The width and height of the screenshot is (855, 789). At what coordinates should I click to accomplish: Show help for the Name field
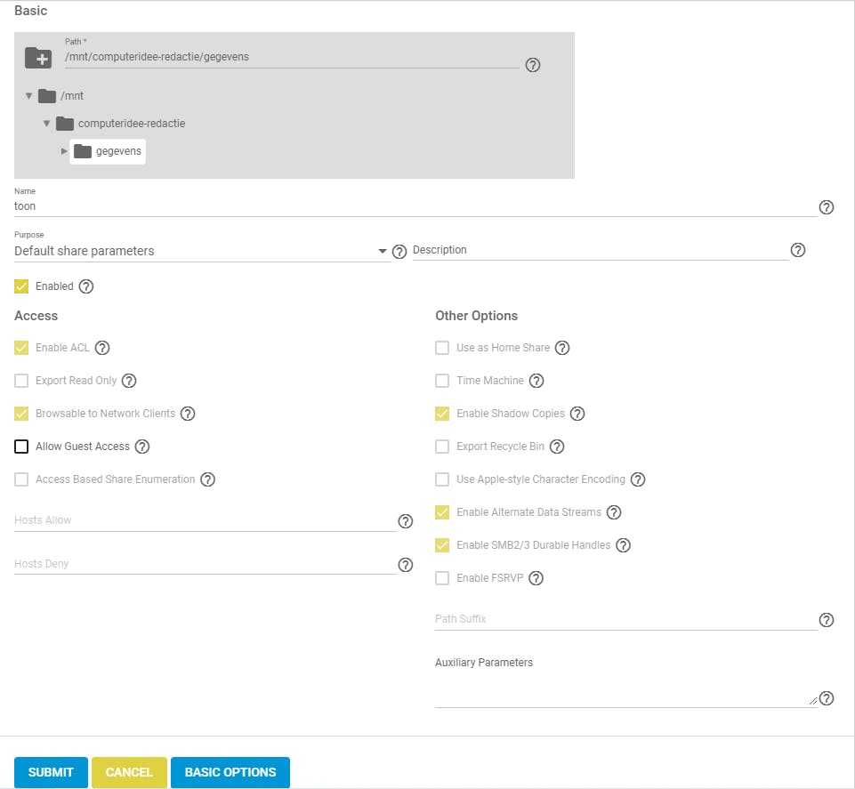point(826,207)
